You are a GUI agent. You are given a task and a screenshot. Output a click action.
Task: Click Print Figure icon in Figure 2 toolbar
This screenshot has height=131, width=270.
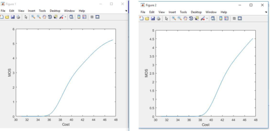click(x=159, y=18)
